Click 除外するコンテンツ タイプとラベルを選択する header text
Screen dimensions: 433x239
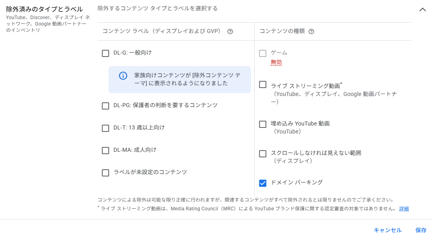click(x=158, y=8)
